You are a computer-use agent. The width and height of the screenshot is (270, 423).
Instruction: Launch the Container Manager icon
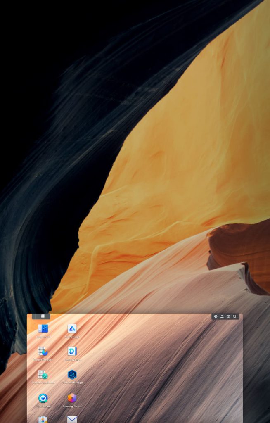point(72,375)
